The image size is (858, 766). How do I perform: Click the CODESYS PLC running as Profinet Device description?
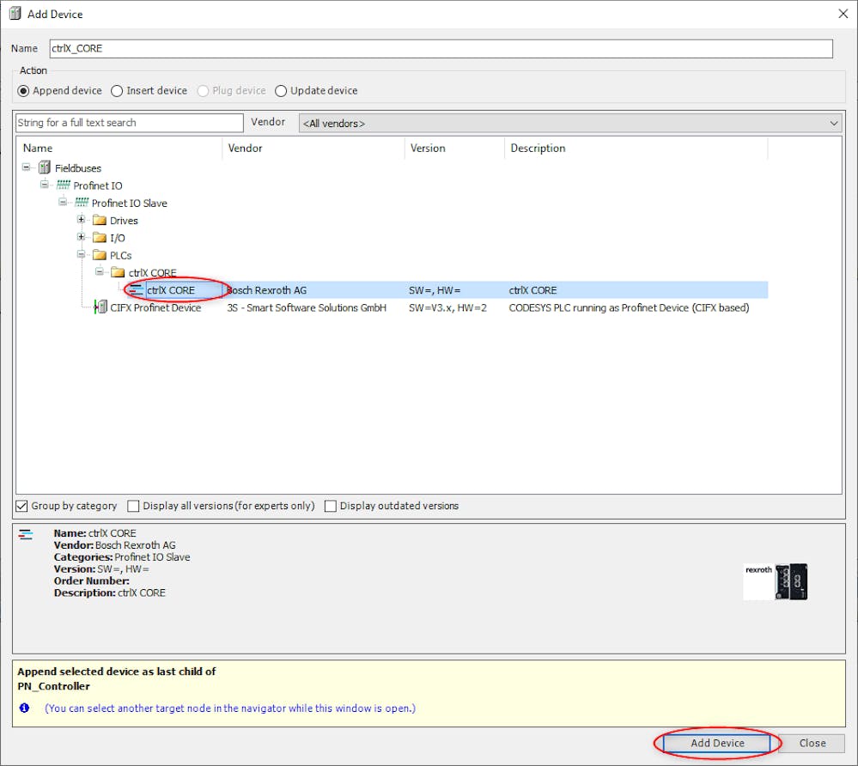coord(629,308)
